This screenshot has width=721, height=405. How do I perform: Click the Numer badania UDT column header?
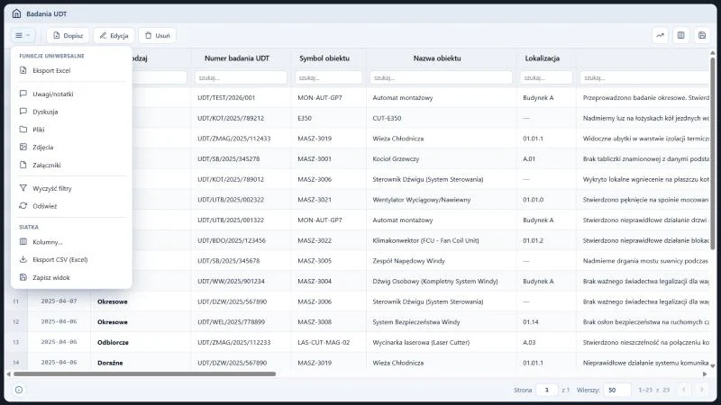[x=237, y=58]
